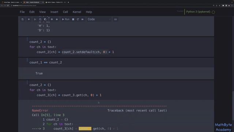Viewport: 234px width, 132px height.
Task: Click the code line 'count_3[ch] = count_3.get(ch, 0) + 1'
Action: [x=69, y=95]
